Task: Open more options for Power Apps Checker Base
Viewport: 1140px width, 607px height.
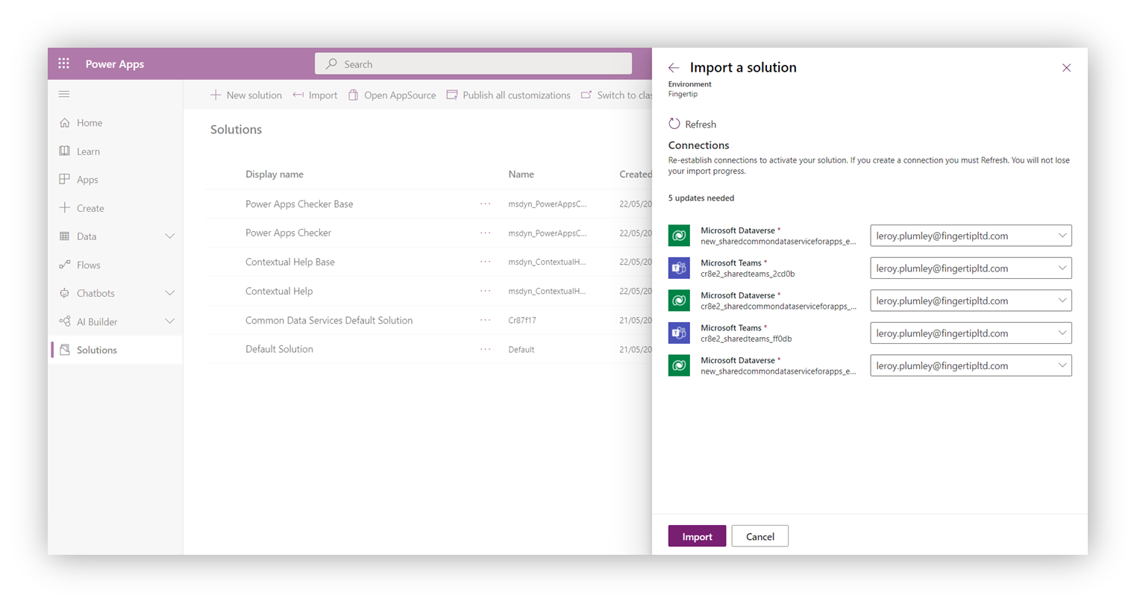Action: click(x=485, y=204)
